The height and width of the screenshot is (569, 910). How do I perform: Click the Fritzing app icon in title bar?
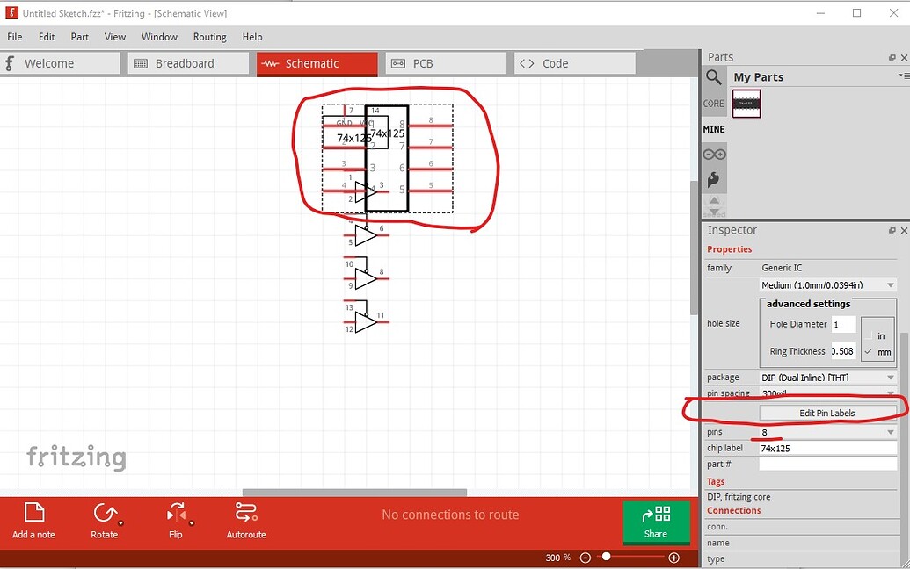[x=11, y=13]
